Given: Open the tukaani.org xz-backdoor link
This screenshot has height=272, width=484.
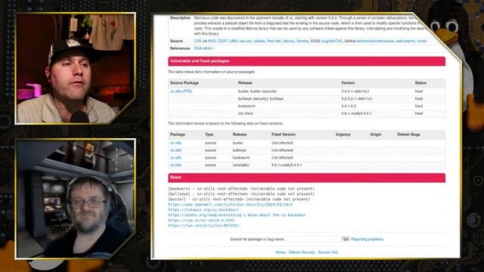Looking at the screenshot, I should [203, 210].
